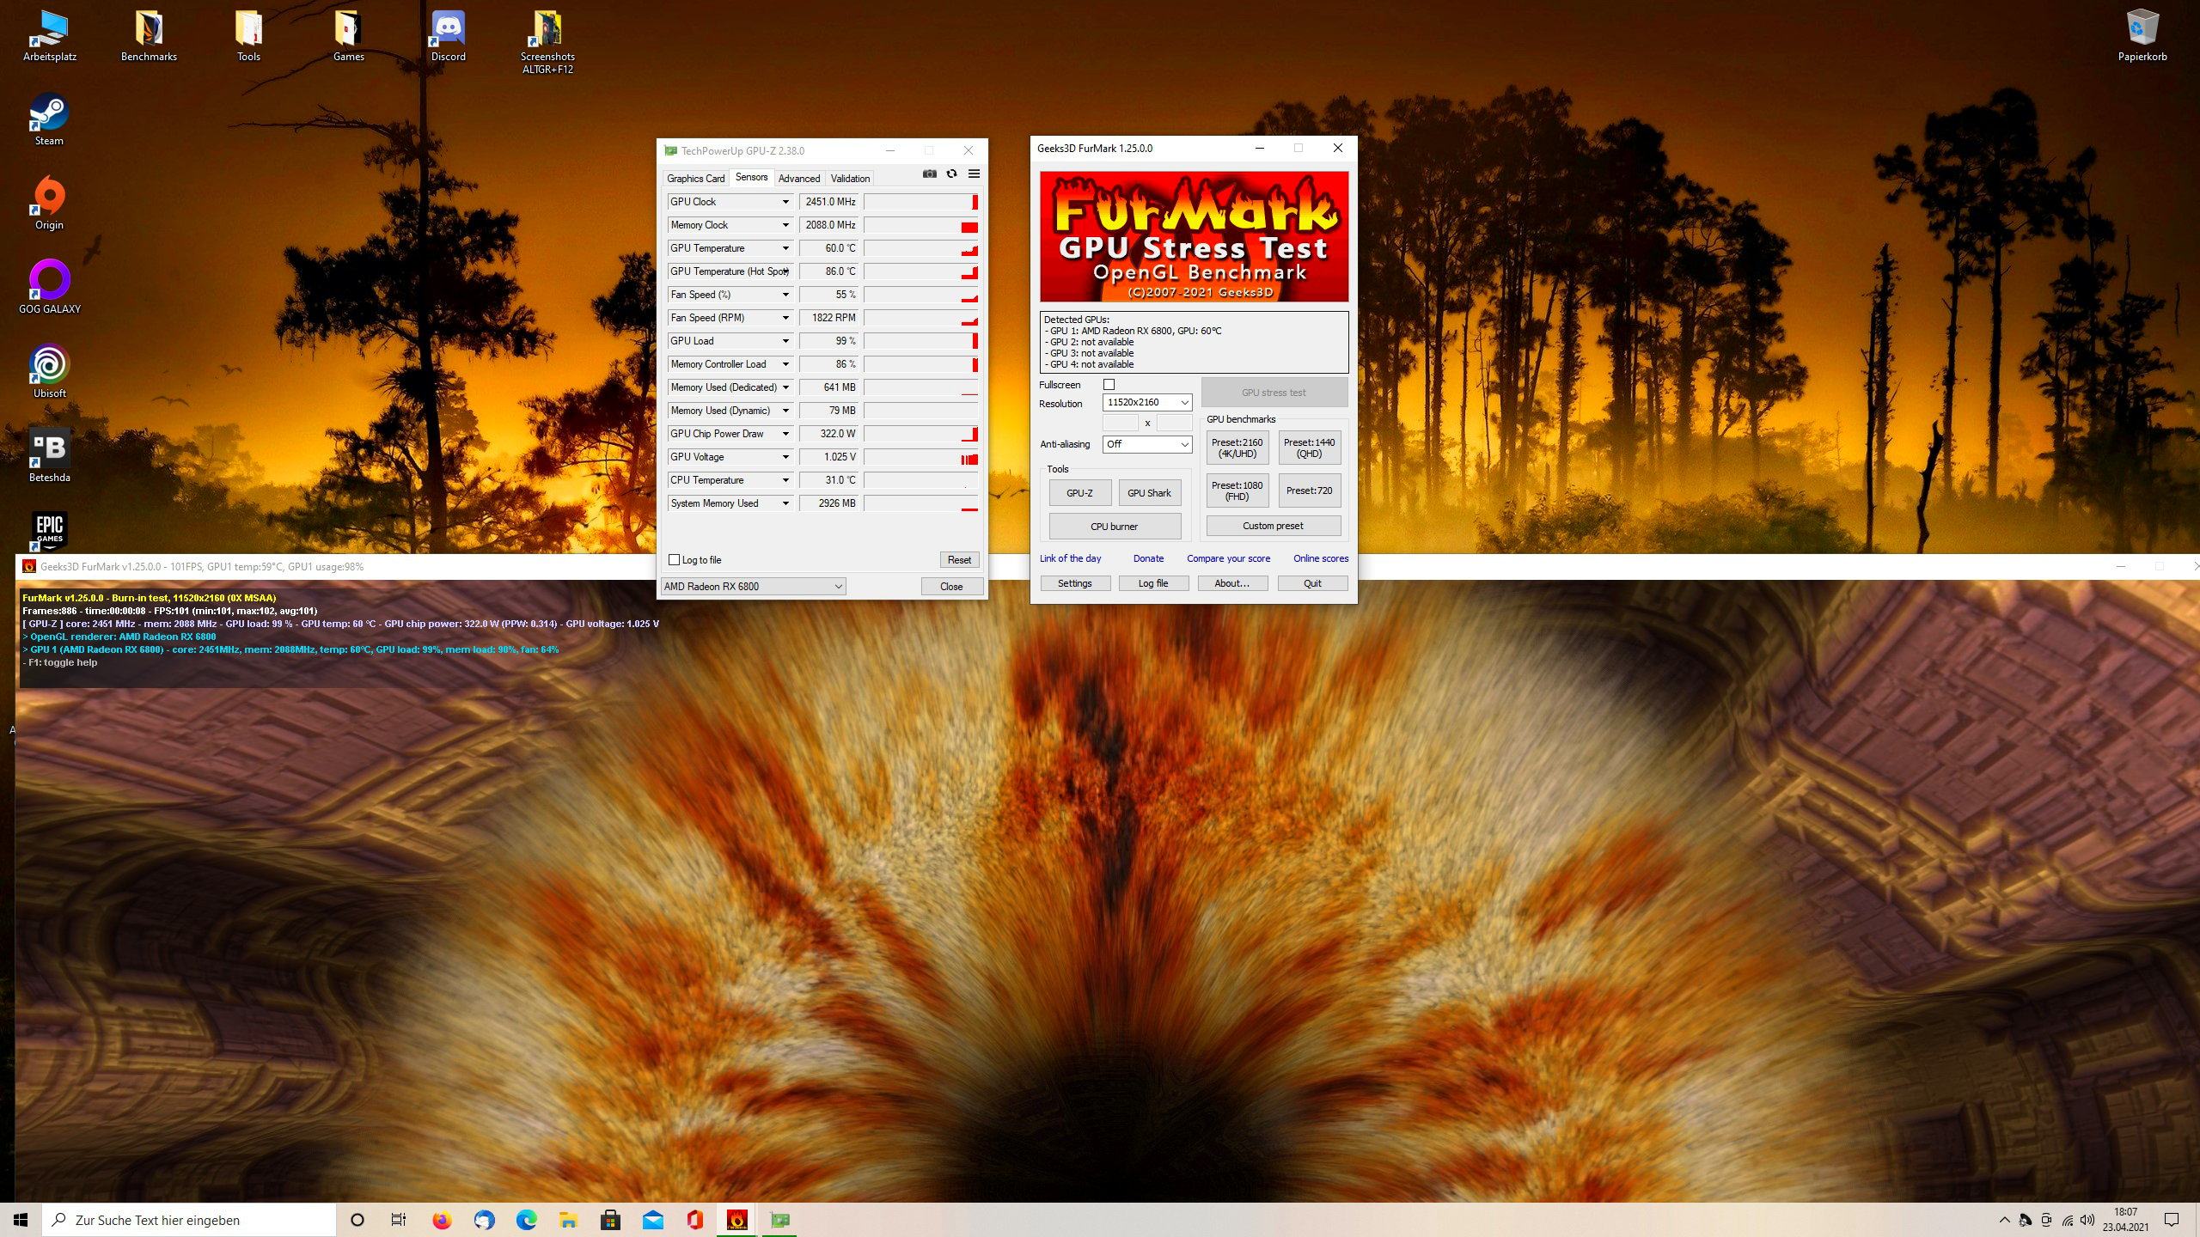Launch Epic Games from the desktop
This screenshot has width=2200, height=1237.
(x=49, y=531)
